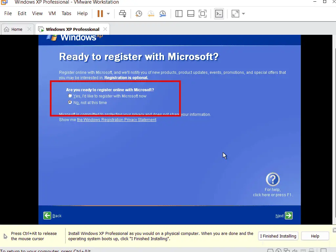This screenshot has height=252, width=336.
Task: Toggle the console view toolbar button
Action: (219, 14)
